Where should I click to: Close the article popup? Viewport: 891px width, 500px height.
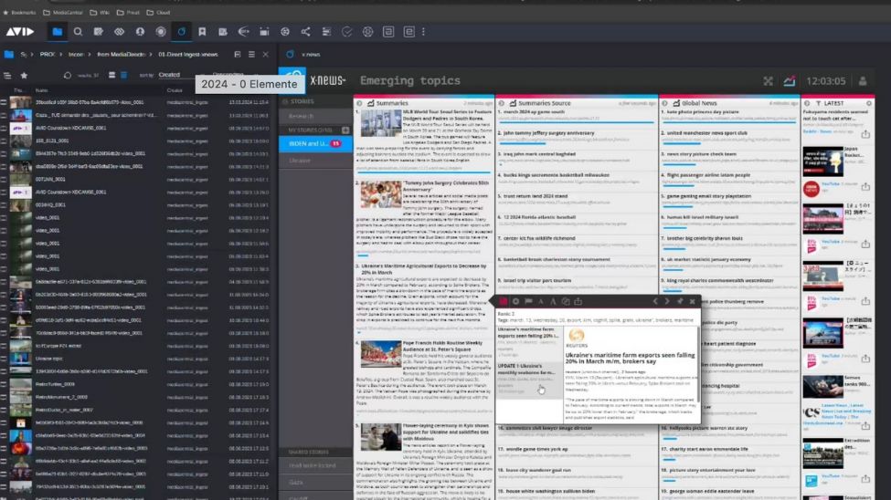pos(692,301)
